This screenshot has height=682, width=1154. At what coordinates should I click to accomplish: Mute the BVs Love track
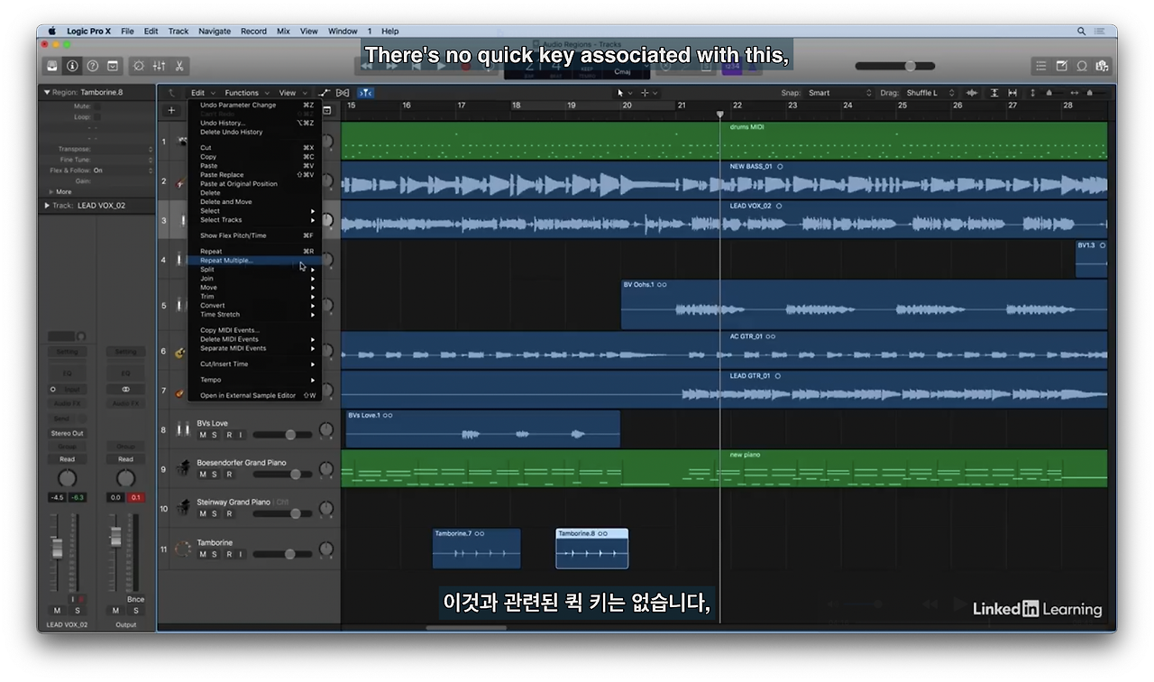tap(203, 435)
